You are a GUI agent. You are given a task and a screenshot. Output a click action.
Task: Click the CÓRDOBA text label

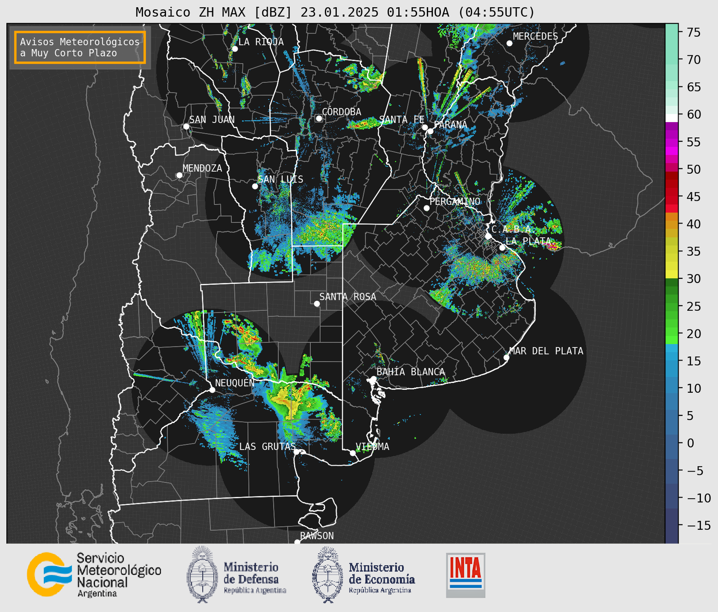pos(341,112)
